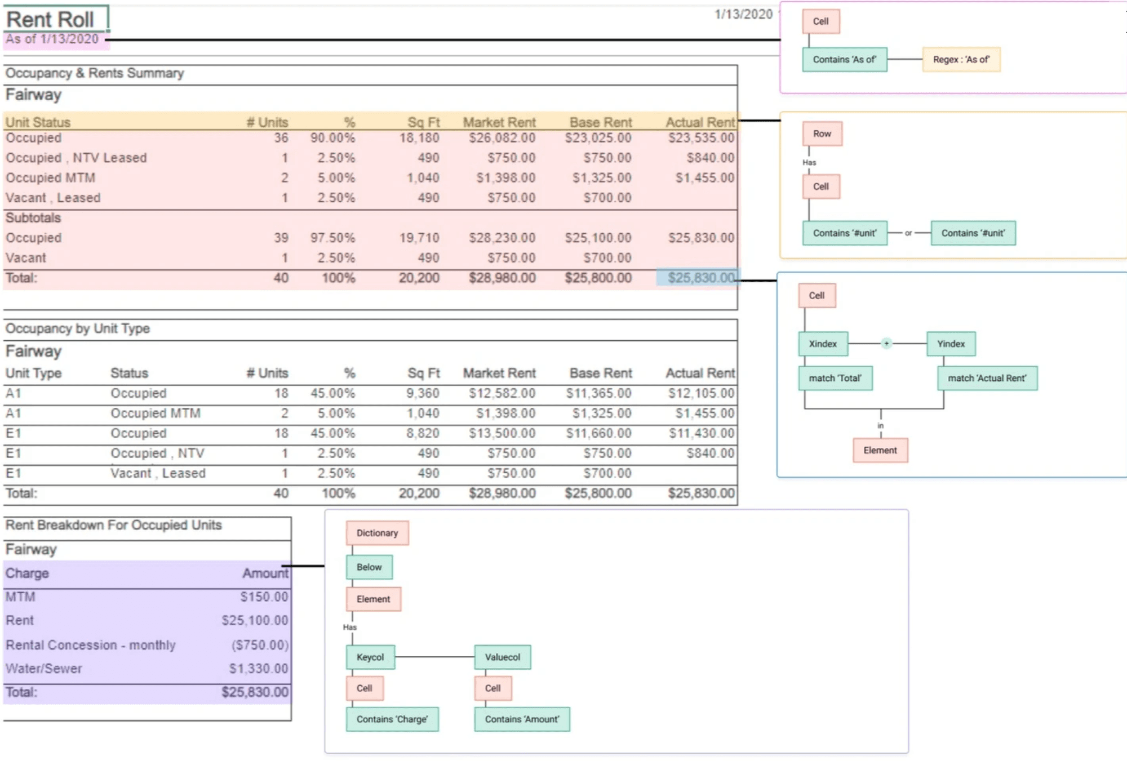Select the Charge header in Rent Breakdown table
The width and height of the screenshot is (1127, 761).
[28, 573]
